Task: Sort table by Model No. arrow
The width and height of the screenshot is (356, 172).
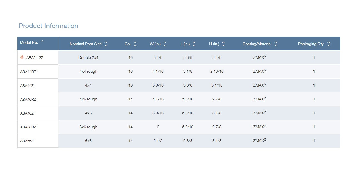Action: coord(42,41)
